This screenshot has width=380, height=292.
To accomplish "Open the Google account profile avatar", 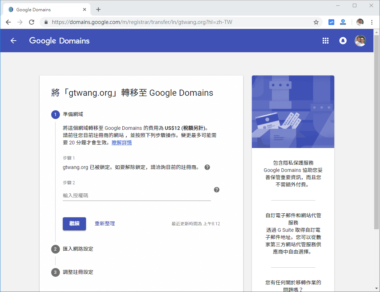I will (x=360, y=41).
